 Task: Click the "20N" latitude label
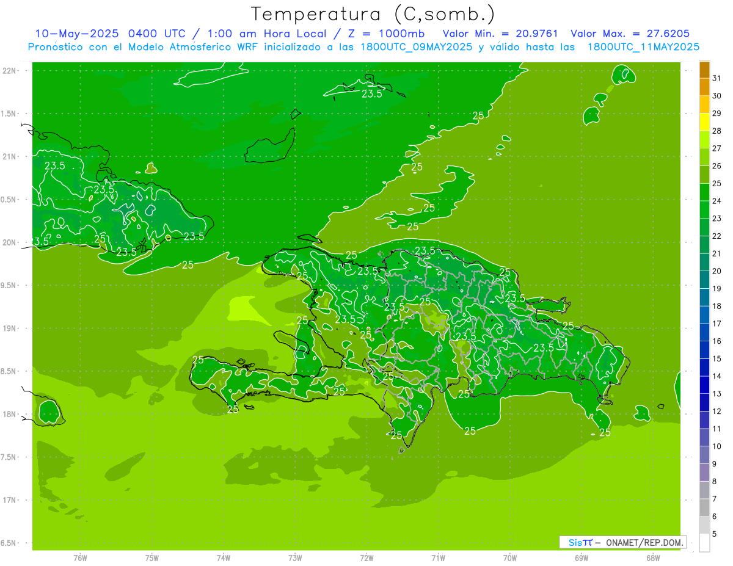coord(10,242)
